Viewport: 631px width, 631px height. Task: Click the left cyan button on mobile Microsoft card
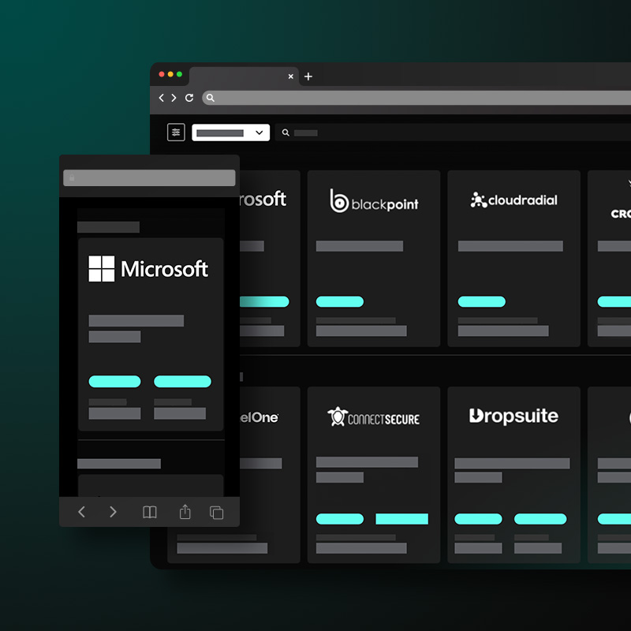114,382
